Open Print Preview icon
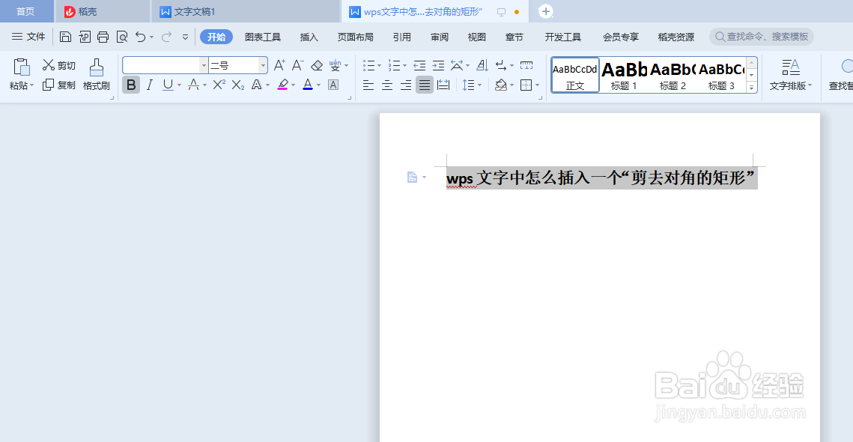Image resolution: width=853 pixels, height=442 pixels. click(x=122, y=37)
